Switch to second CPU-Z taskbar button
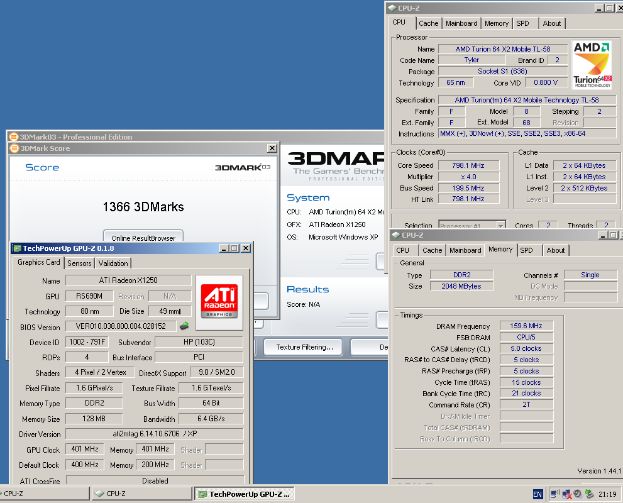Screen dimensions: 623x503 142,494
